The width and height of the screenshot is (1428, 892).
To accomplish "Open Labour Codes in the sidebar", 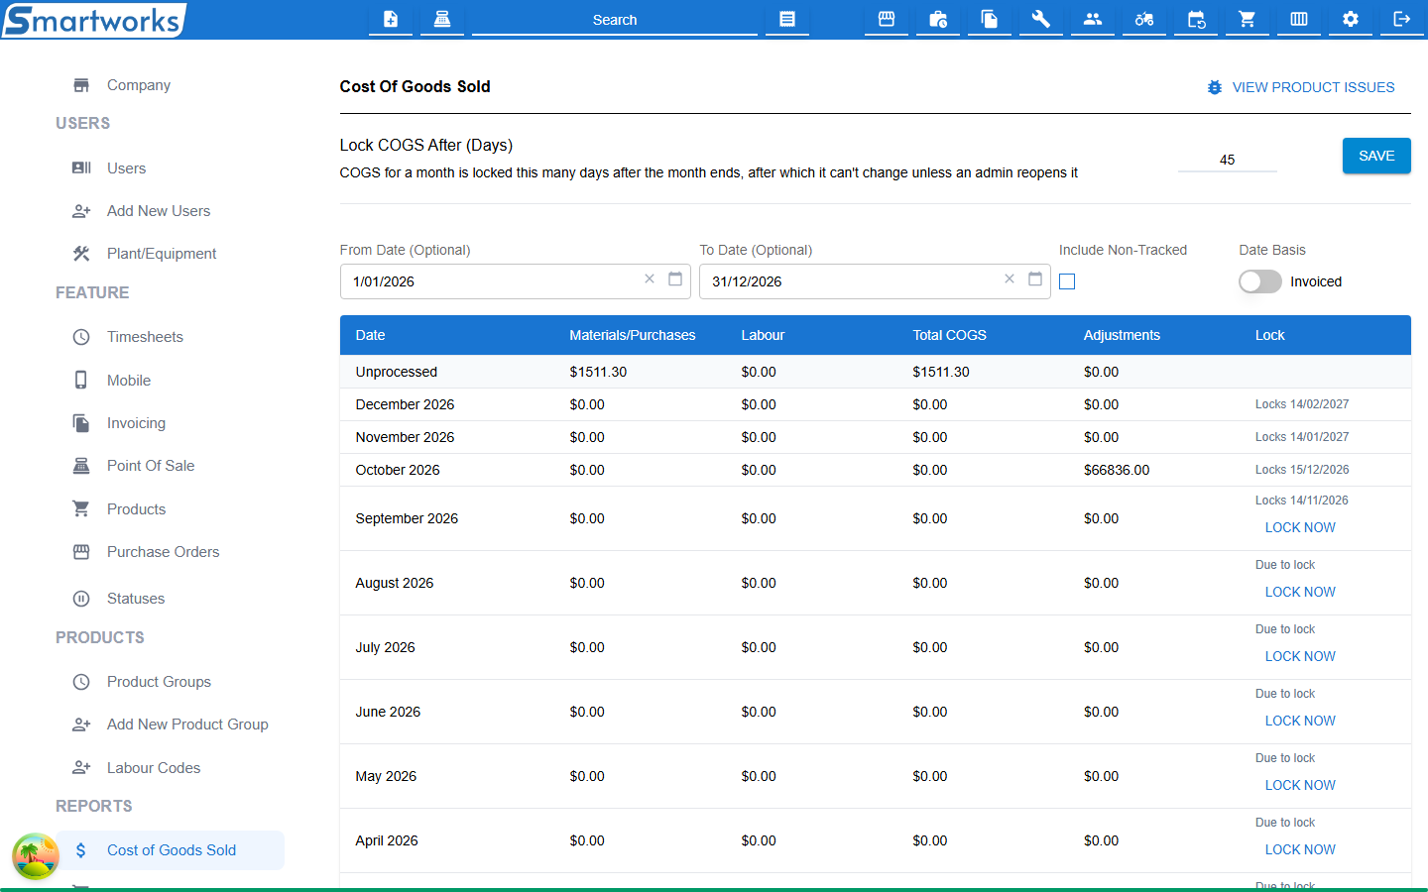I will pos(154,768).
